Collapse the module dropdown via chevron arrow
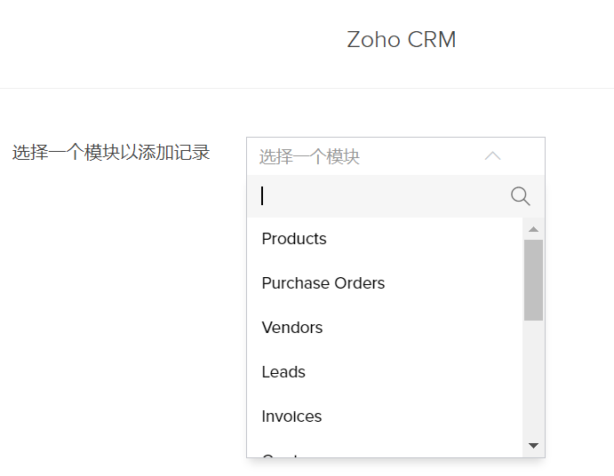 [493, 156]
